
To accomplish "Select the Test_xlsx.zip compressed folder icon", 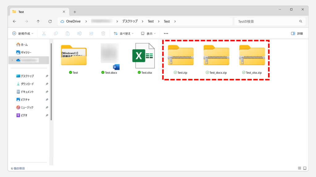I will (x=252, y=55).
